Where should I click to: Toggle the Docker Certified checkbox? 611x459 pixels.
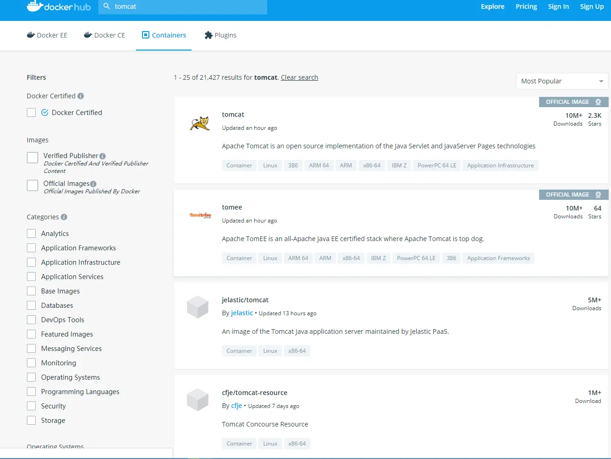pos(32,113)
